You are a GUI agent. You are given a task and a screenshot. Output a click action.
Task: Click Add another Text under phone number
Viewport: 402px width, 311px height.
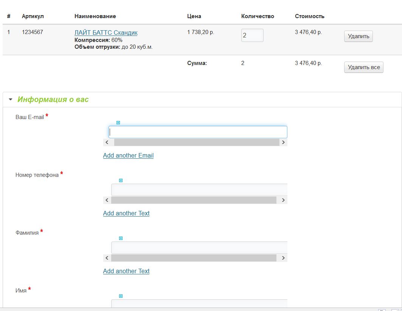coord(126,214)
